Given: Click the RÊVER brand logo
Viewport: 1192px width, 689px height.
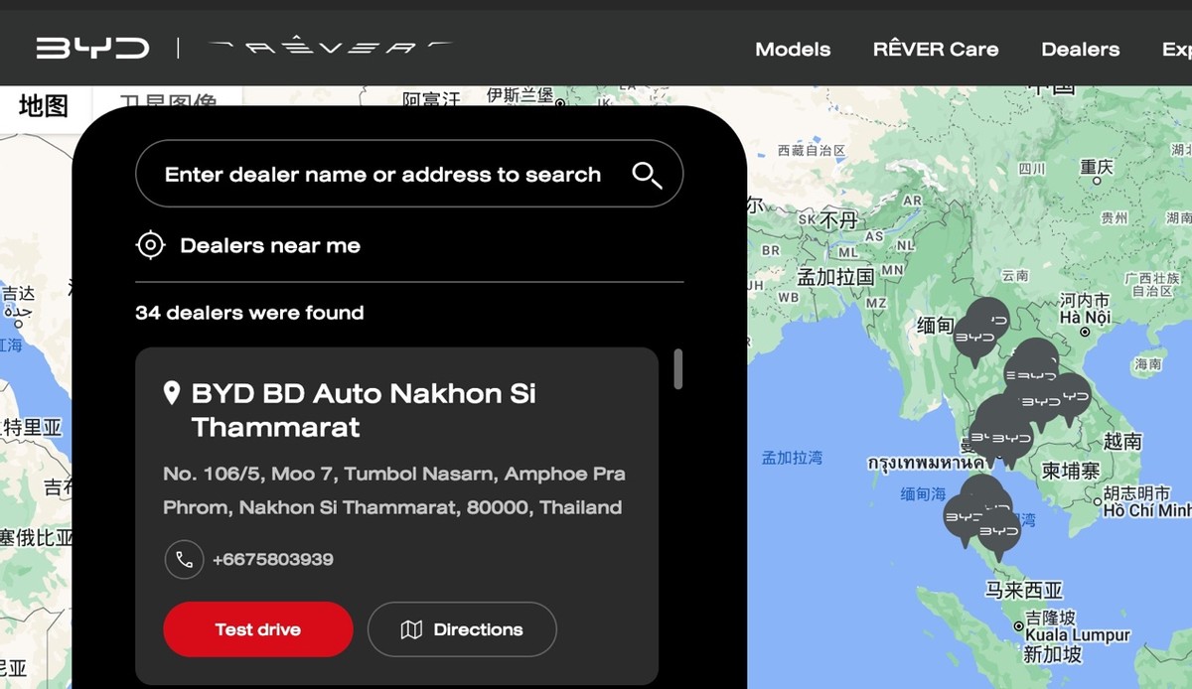Looking at the screenshot, I should pos(331,47).
